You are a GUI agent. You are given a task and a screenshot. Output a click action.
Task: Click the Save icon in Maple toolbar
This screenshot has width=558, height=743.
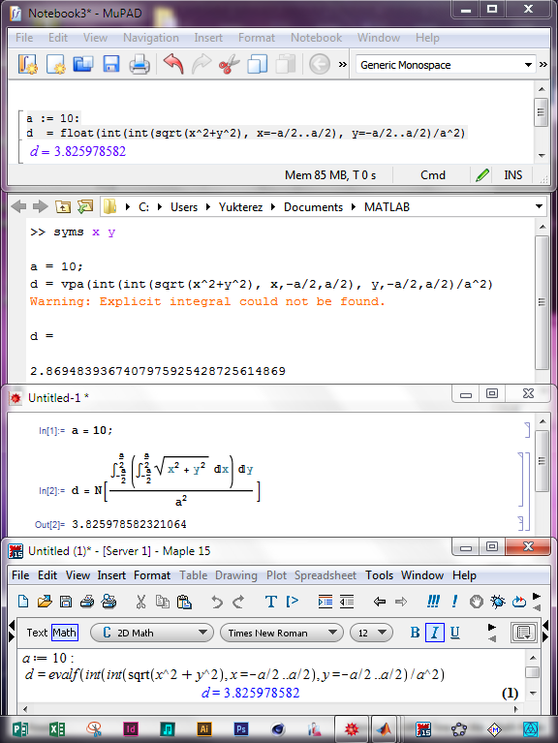[66, 602]
